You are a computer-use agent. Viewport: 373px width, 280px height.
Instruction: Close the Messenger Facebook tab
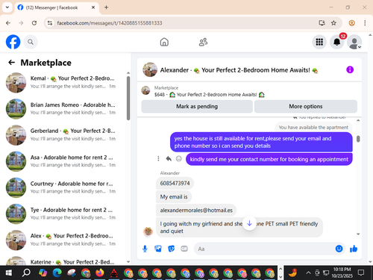93,7
